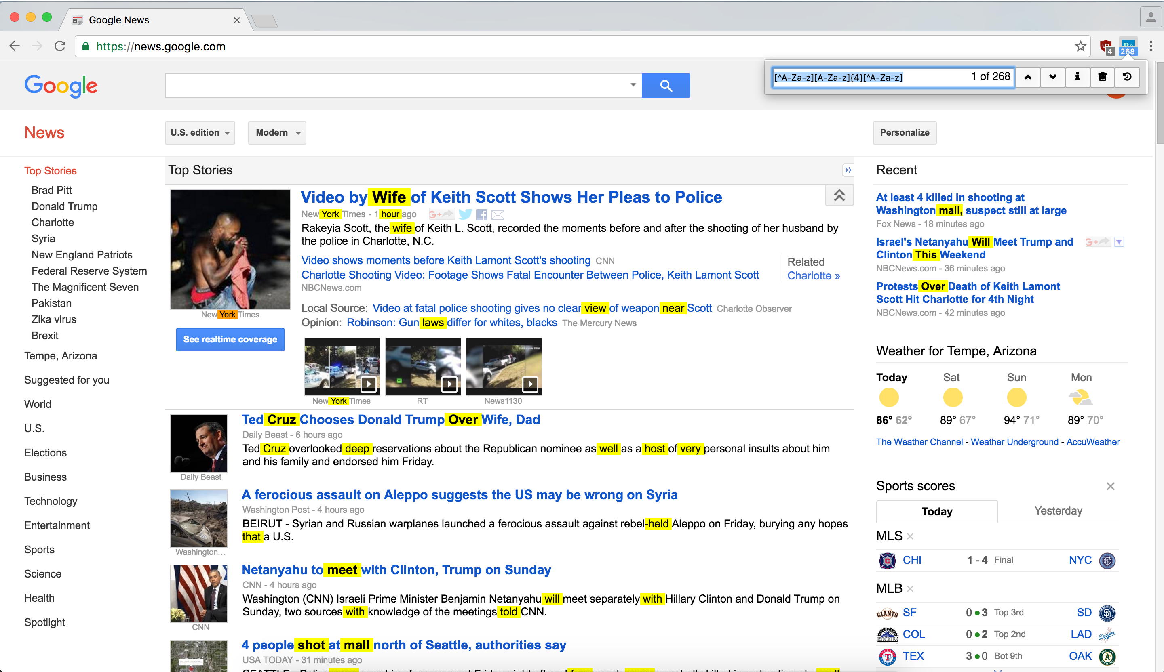
Task: Click the blue search magnifier button
Action: (x=666, y=85)
